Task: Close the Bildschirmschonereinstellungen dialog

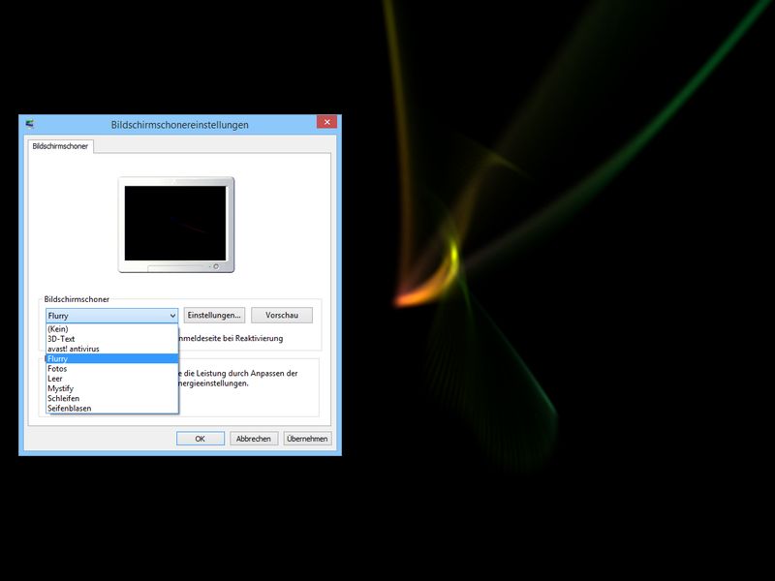Action: pyautogui.click(x=326, y=122)
